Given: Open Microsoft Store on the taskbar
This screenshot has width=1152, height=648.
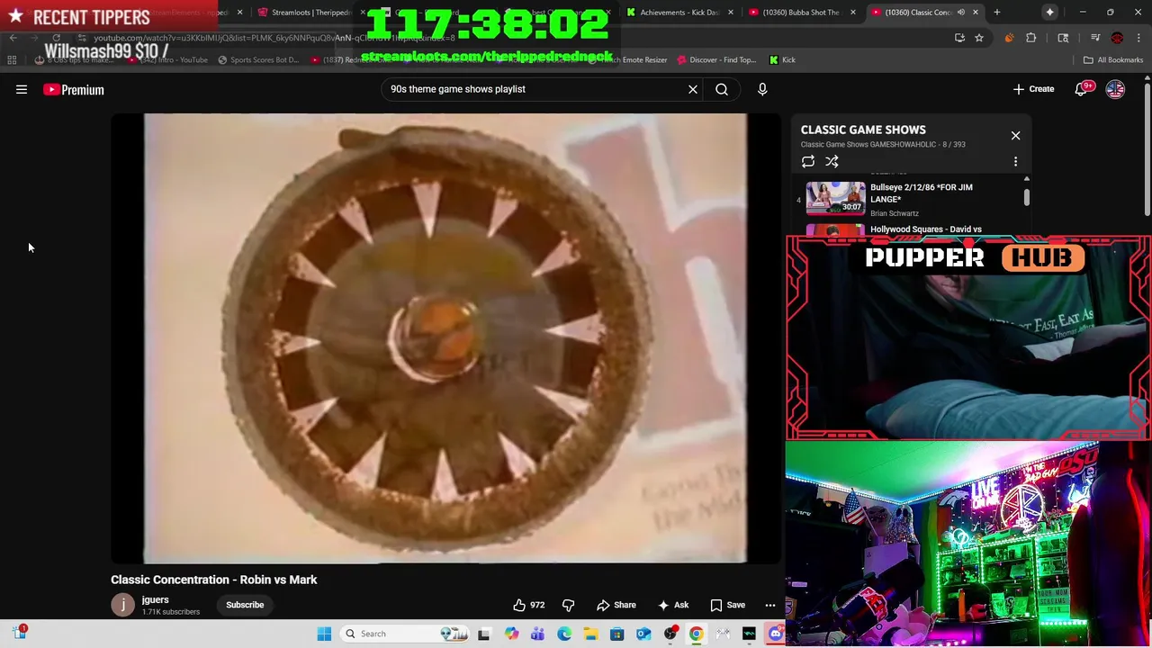Looking at the screenshot, I should [617, 634].
